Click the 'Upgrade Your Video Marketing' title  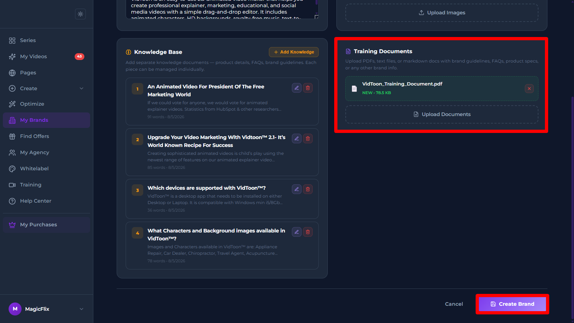point(216,141)
